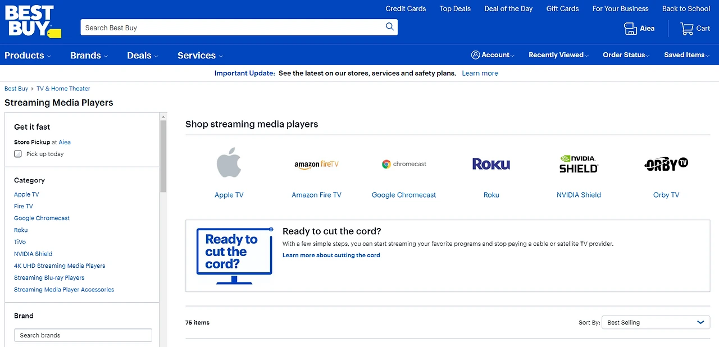
Task: Select NVIDIA Shield category in sidebar
Action: coord(33,254)
